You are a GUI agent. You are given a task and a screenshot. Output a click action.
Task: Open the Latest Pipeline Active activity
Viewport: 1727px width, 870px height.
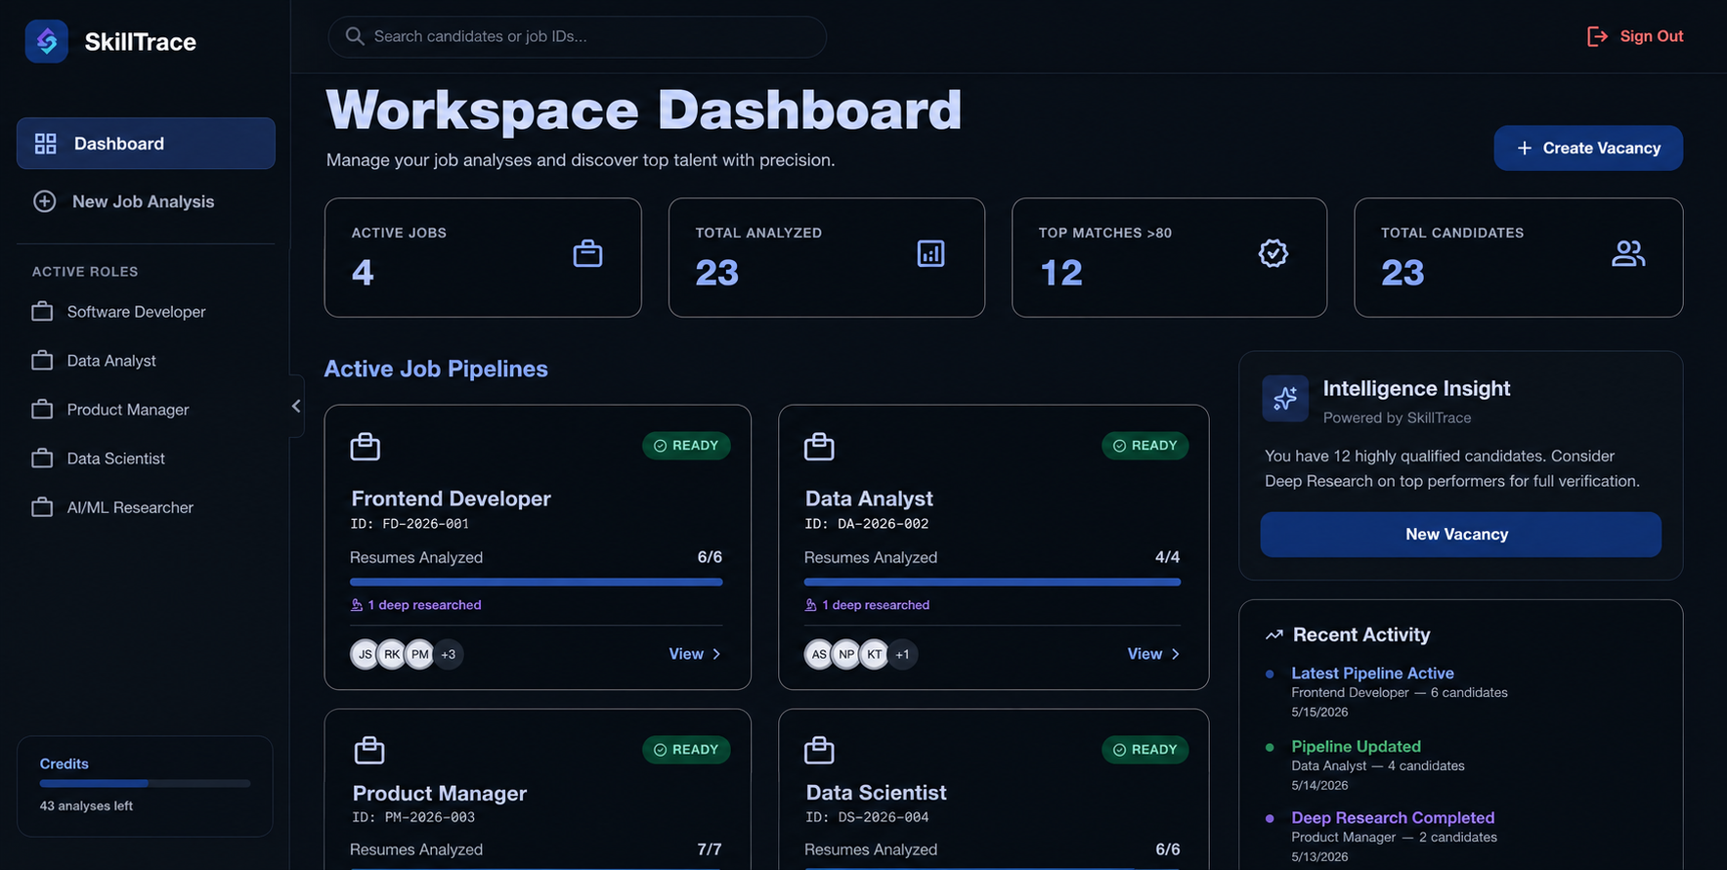click(x=1372, y=674)
